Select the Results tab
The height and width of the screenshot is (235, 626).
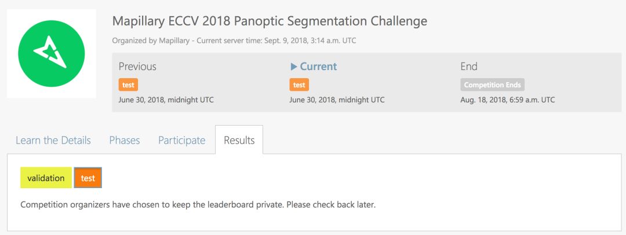(x=239, y=140)
